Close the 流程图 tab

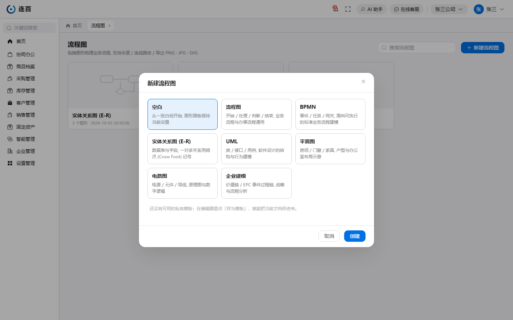click(109, 26)
